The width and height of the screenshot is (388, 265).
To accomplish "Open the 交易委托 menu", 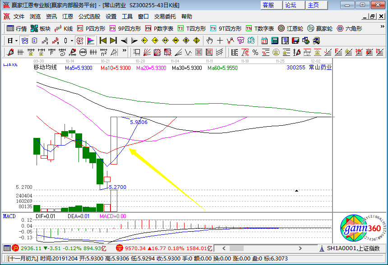I will point(165,17).
